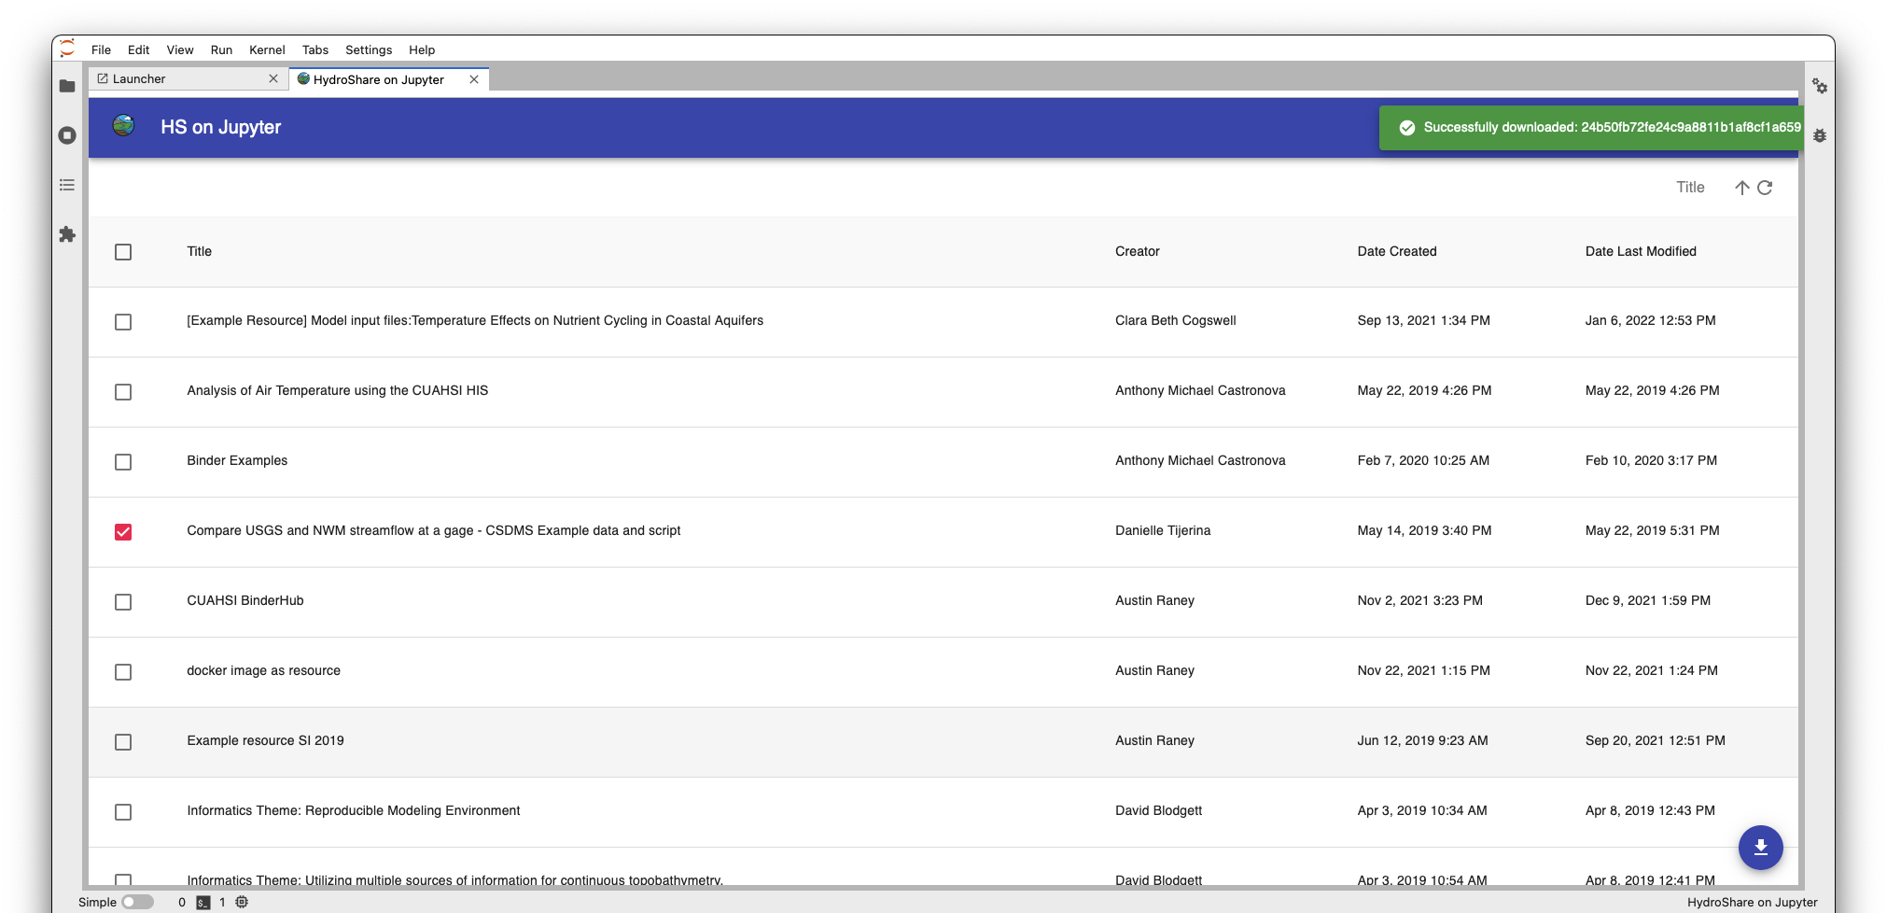This screenshot has width=1887, height=913.
Task: Click the HS on Jupyter header title
Action: (x=220, y=127)
